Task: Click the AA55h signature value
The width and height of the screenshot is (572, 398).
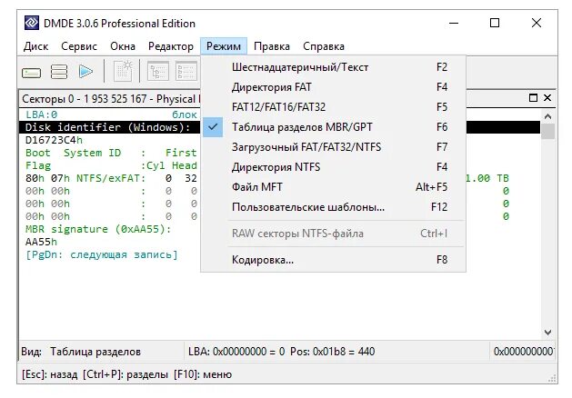Action: coord(41,242)
